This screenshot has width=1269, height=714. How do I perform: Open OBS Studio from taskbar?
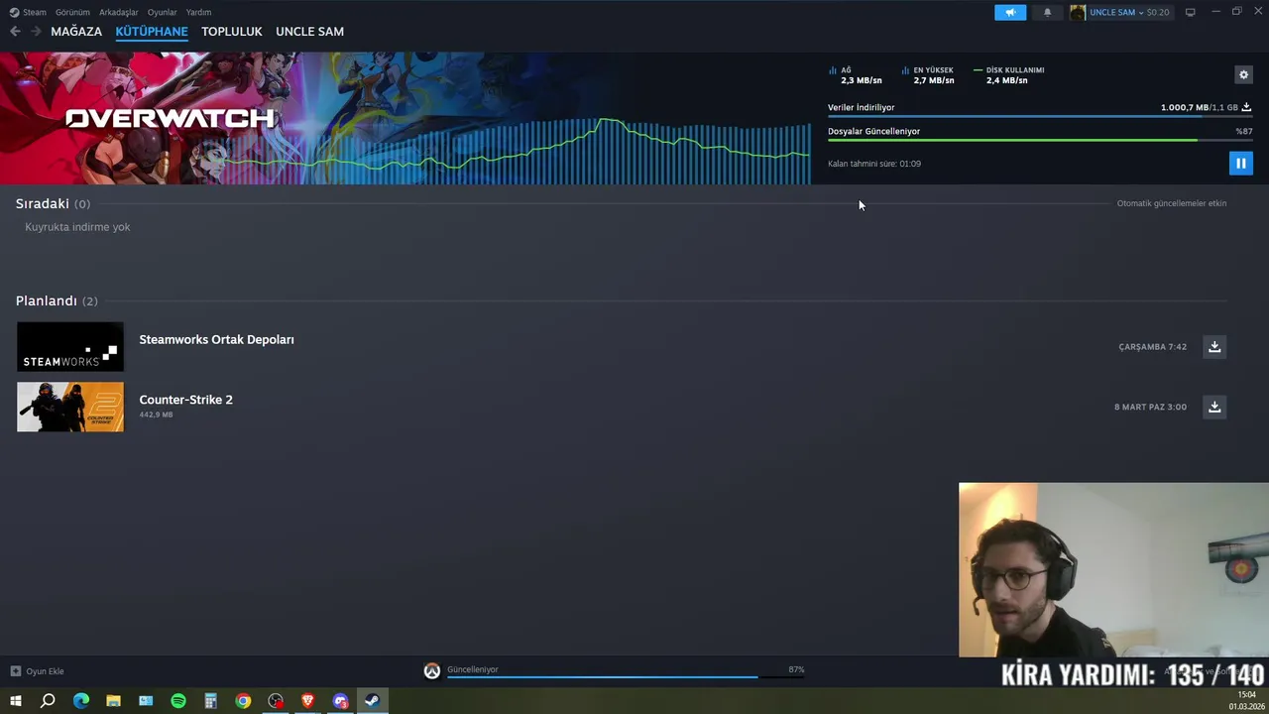(276, 701)
